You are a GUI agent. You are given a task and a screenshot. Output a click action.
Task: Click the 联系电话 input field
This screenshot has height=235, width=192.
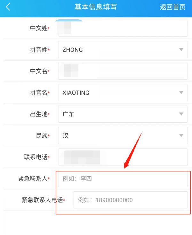point(123,157)
